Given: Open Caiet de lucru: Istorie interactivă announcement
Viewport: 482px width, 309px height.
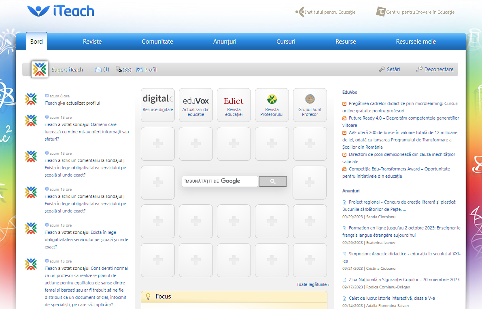Looking at the screenshot, I should (x=392, y=298).
